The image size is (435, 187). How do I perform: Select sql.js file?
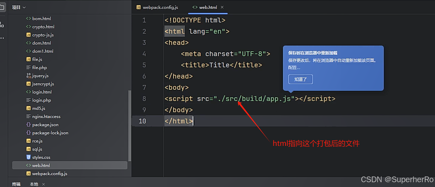pos(37,149)
